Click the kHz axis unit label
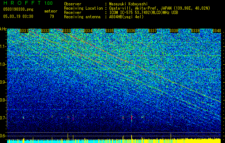 (x=3, y=29)
